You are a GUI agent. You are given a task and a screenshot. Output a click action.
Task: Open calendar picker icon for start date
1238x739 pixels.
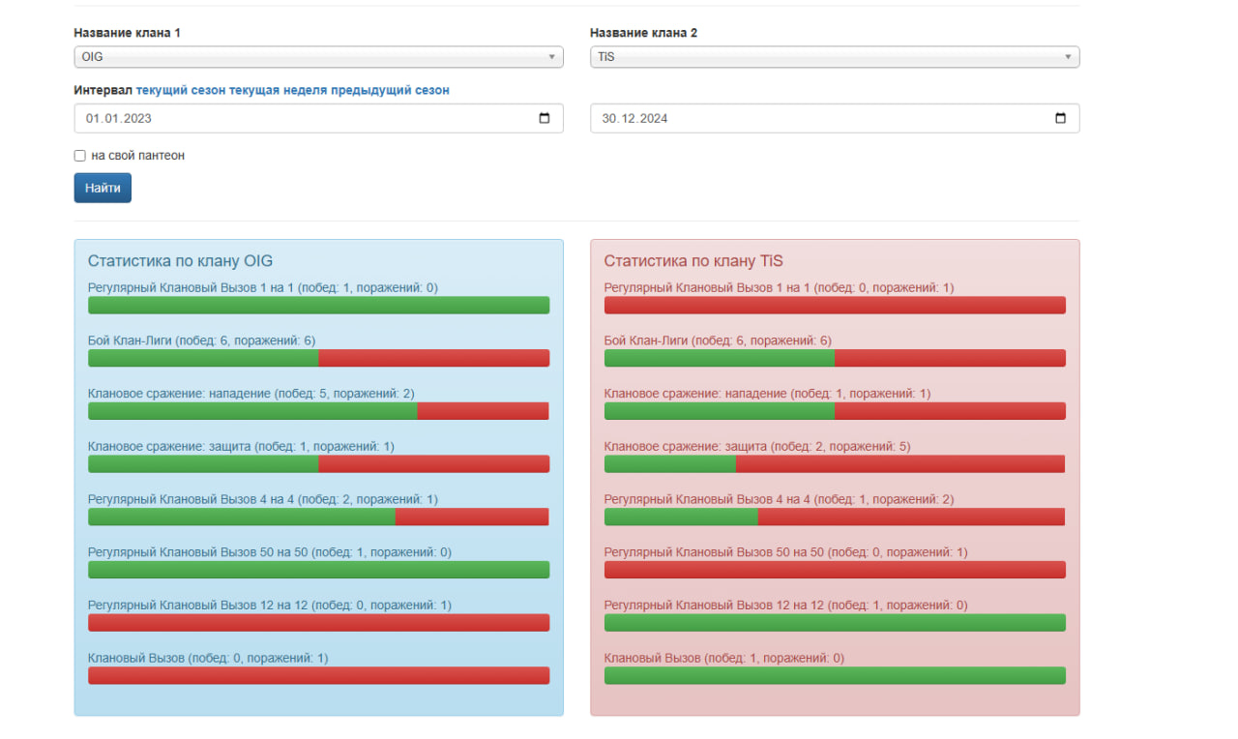pyautogui.click(x=544, y=119)
